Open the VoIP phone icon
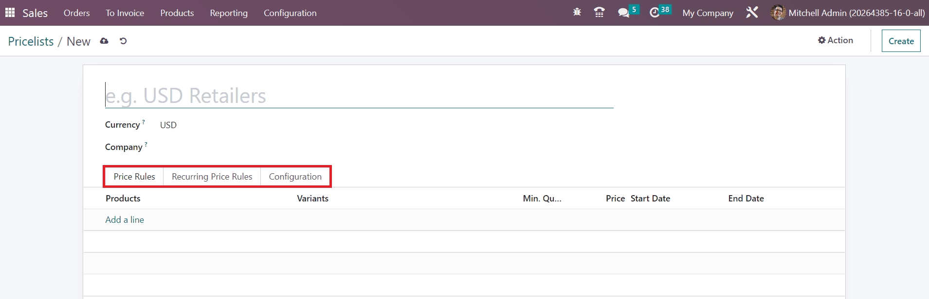The width and height of the screenshot is (929, 299). click(x=600, y=13)
